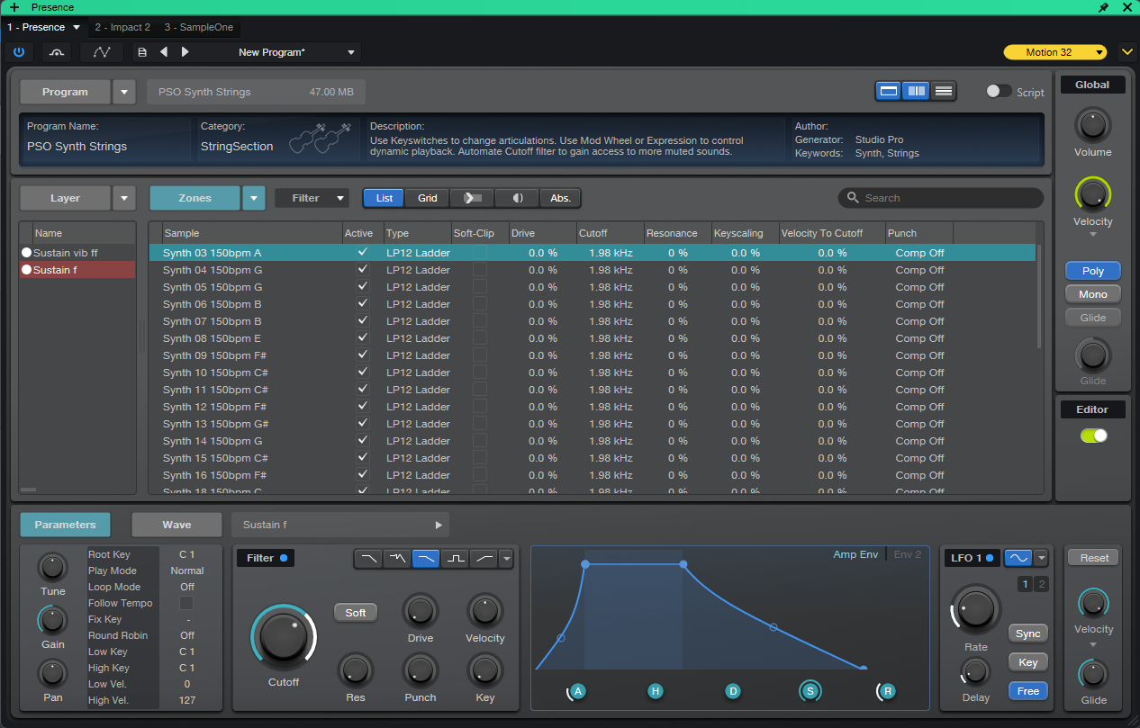Go to next preset arrow
Screen dimensions: 1140x728
tap(185, 52)
